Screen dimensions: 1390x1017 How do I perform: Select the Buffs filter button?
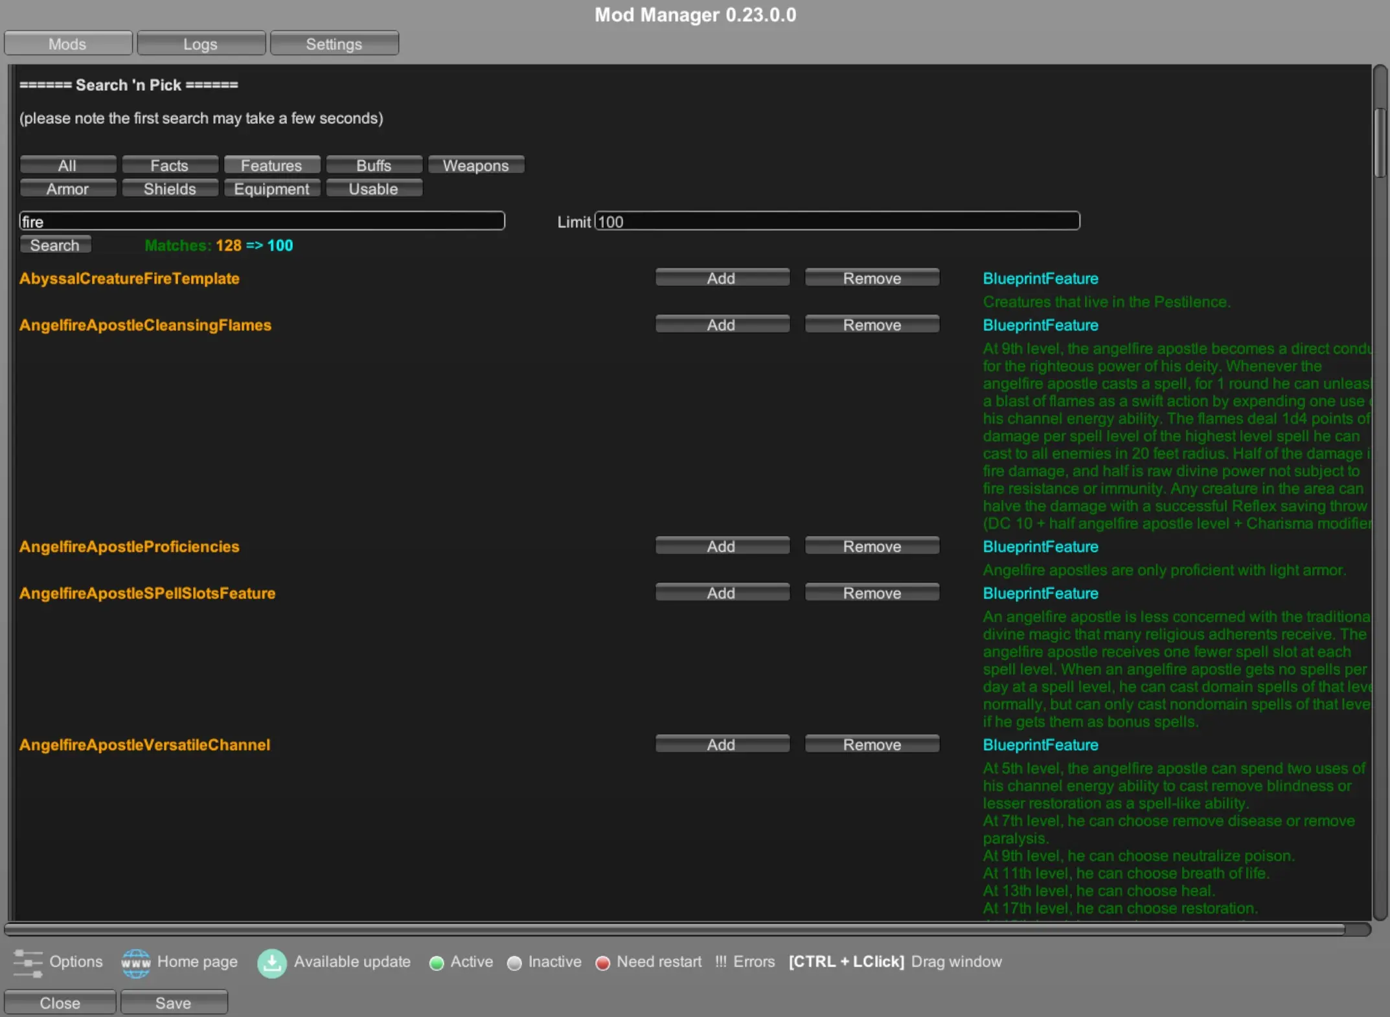374,165
